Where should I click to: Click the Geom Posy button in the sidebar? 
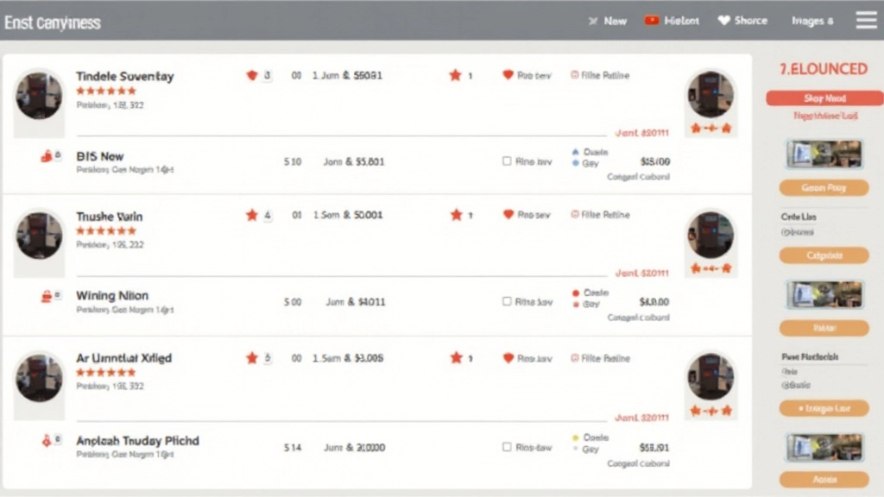click(823, 187)
